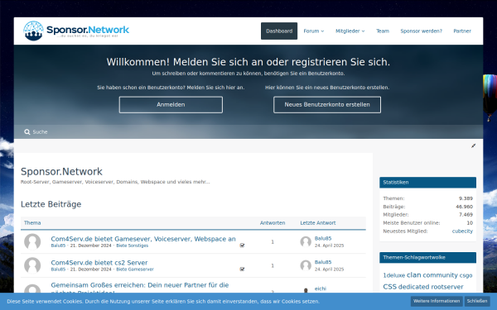Select the community tag
Image resolution: width=497 pixels, height=310 pixels.
click(441, 275)
